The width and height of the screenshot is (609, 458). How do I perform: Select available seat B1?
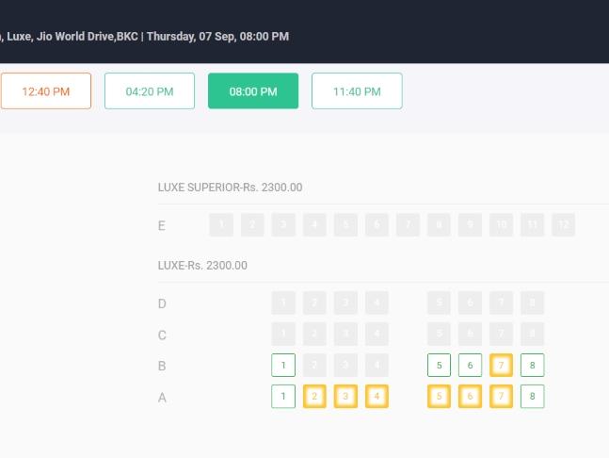point(283,365)
